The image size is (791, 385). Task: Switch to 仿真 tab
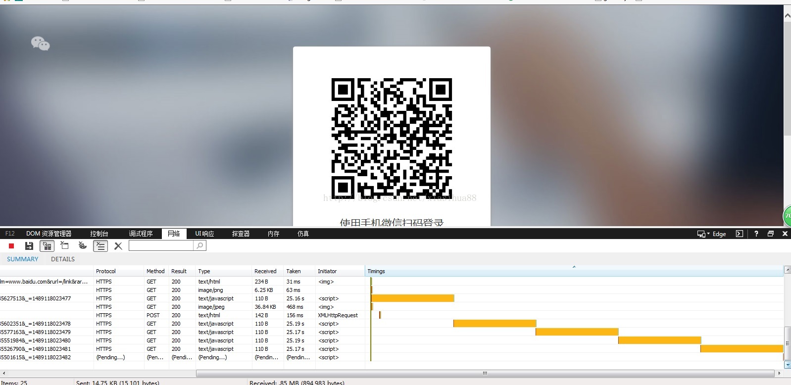pos(303,234)
